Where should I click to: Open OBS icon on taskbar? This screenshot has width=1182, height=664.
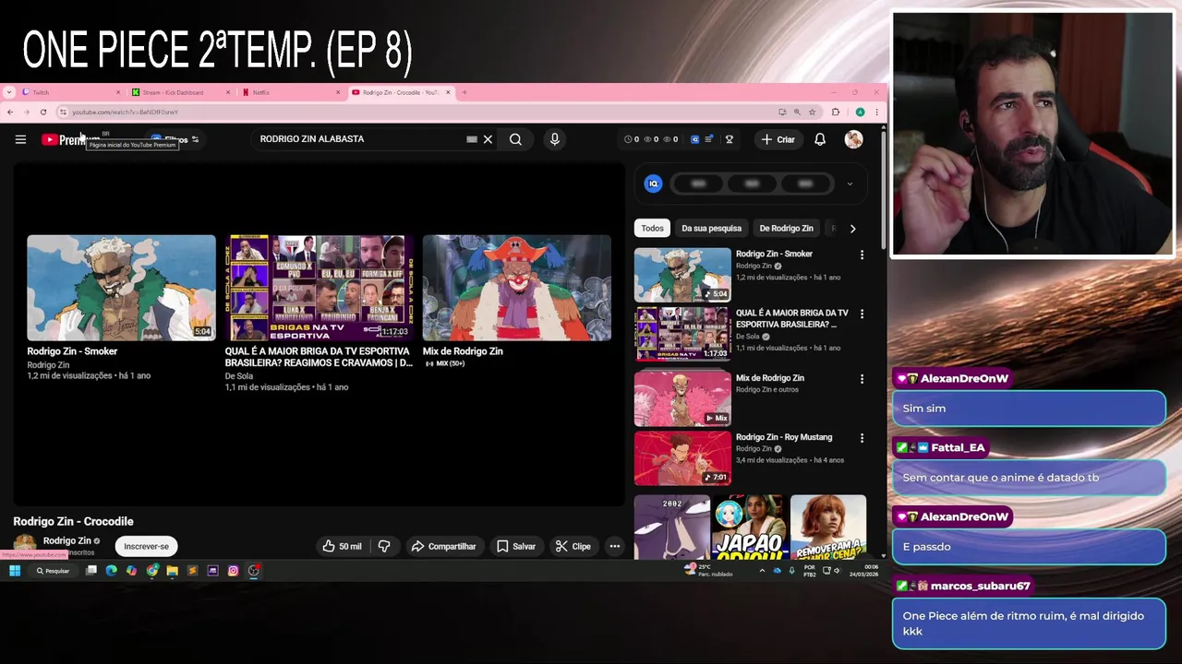tap(253, 571)
